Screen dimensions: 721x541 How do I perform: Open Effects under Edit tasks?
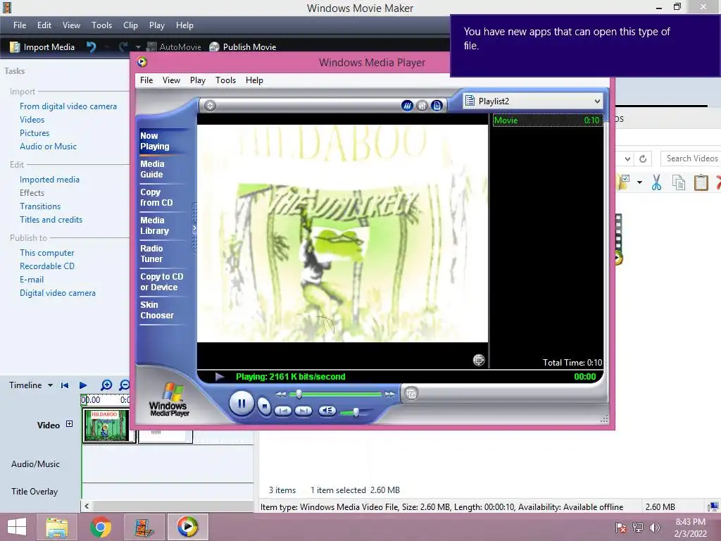[x=32, y=193]
